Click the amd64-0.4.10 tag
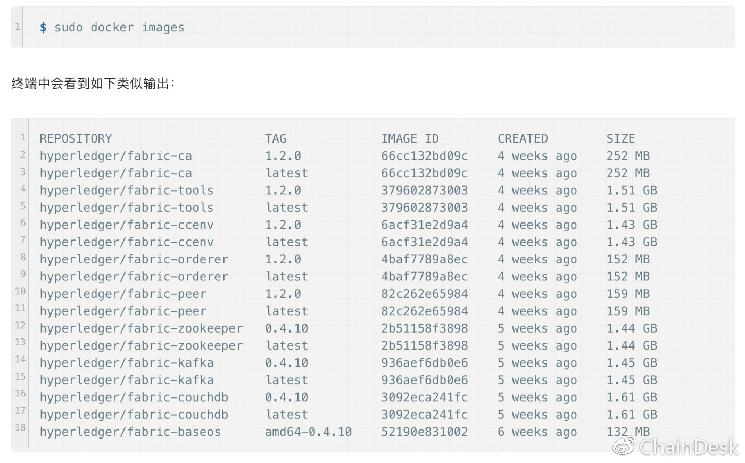Image resolution: width=745 pixels, height=463 pixels. click(x=309, y=432)
